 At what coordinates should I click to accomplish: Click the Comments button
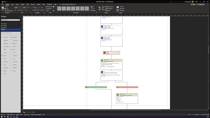pos(200,4)
